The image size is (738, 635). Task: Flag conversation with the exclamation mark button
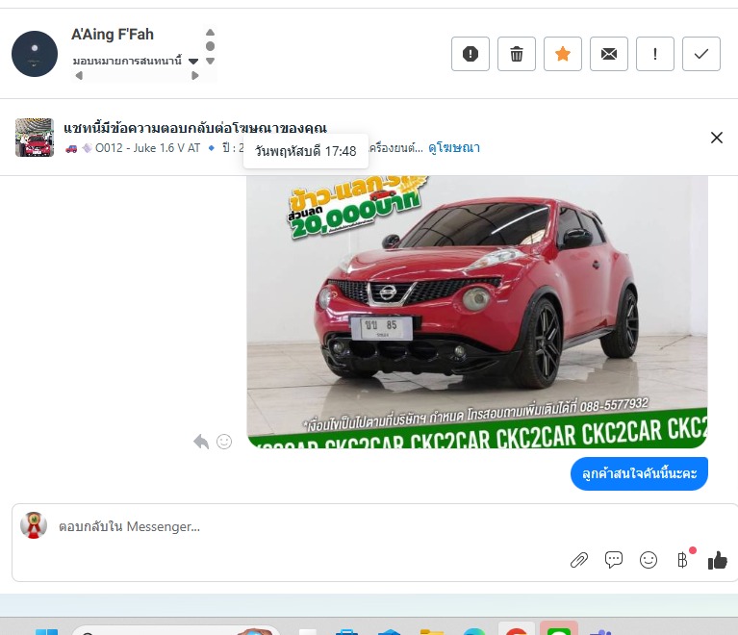654,54
